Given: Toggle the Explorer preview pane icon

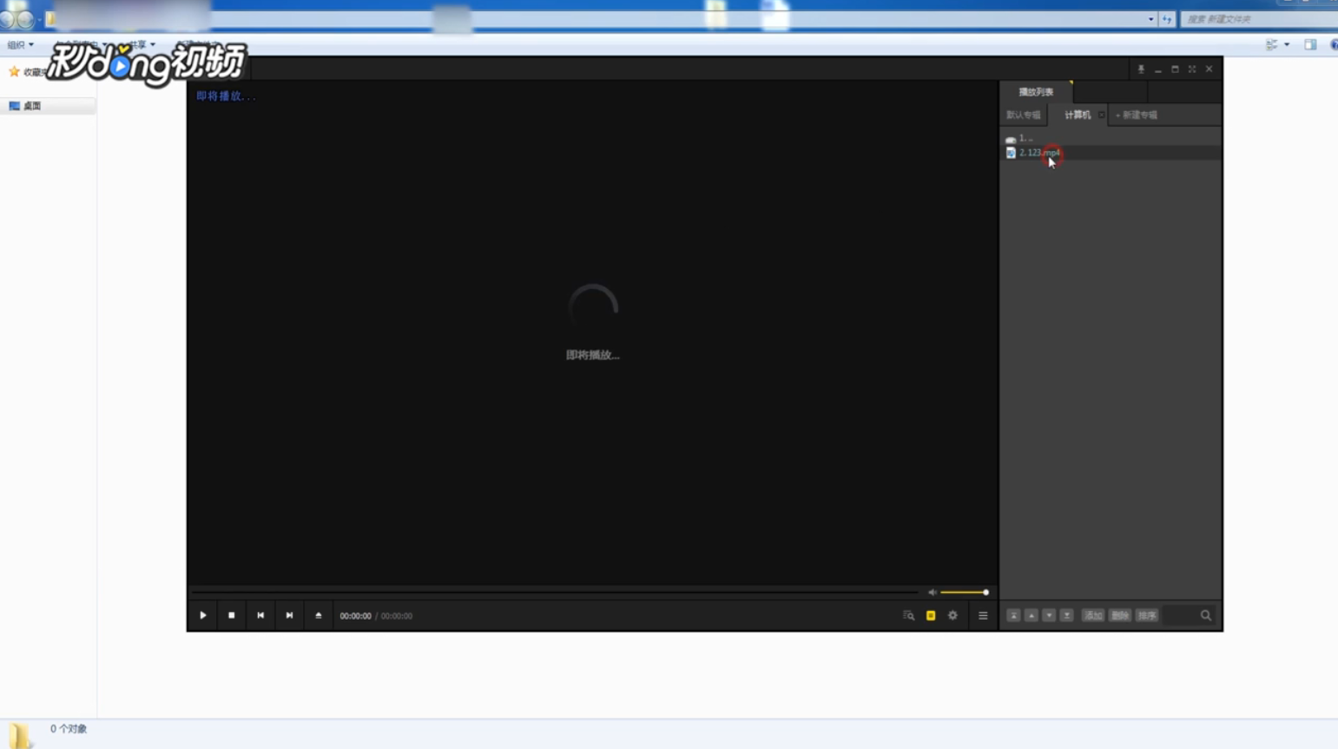Looking at the screenshot, I should coord(1310,44).
